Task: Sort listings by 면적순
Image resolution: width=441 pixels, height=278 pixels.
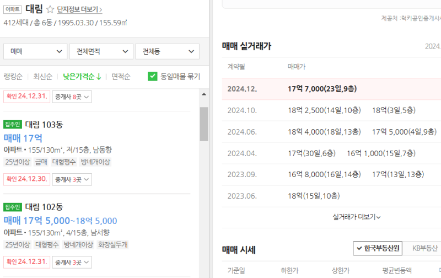Action: [x=121, y=77]
